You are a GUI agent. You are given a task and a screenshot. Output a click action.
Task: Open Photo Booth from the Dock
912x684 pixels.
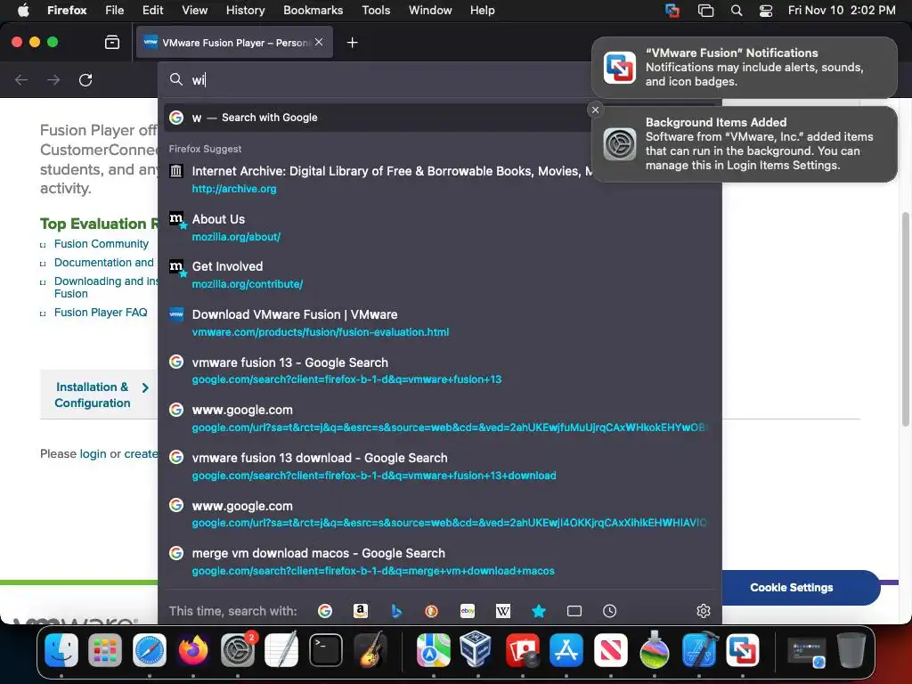(x=522, y=649)
